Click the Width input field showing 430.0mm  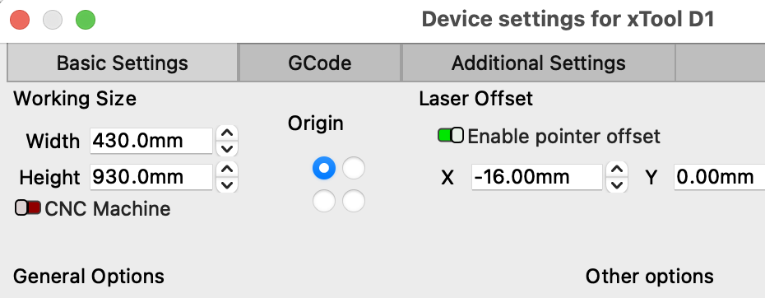point(151,141)
